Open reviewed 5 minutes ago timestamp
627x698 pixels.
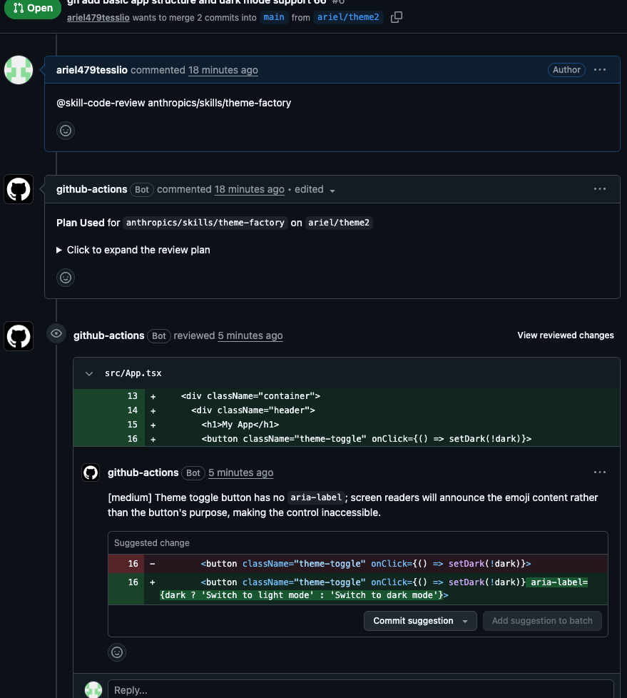(x=250, y=335)
